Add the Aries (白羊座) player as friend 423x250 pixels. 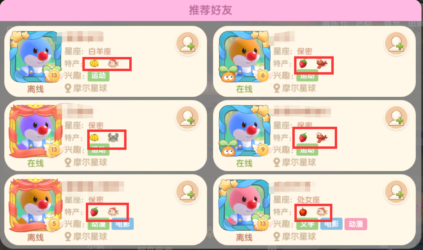[188, 44]
